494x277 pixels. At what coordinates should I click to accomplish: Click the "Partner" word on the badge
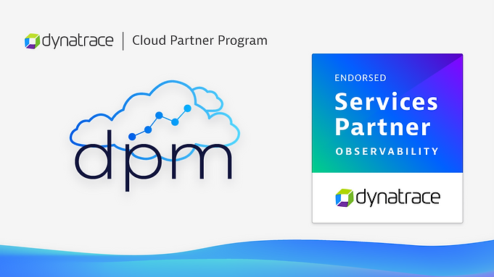382,127
